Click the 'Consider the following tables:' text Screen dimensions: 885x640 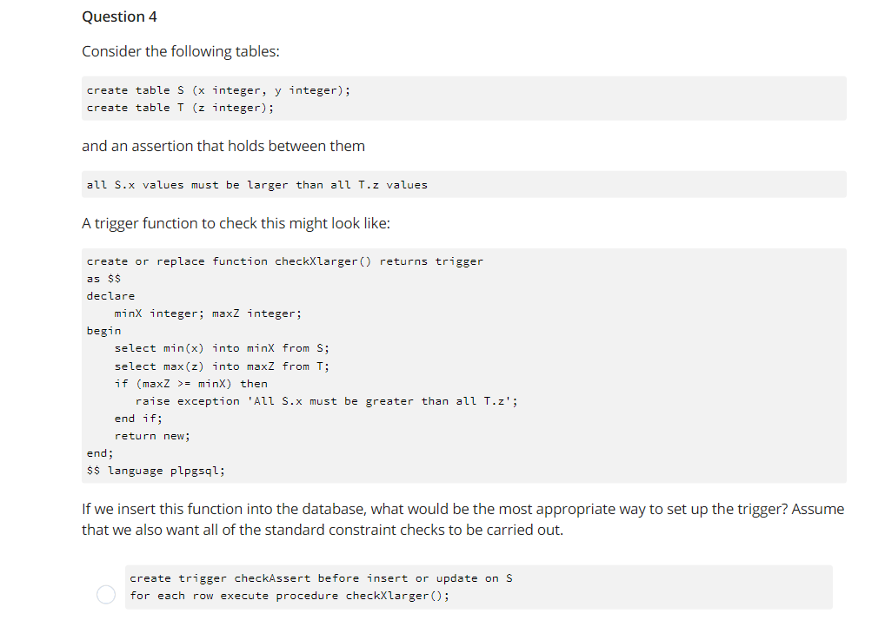click(181, 51)
